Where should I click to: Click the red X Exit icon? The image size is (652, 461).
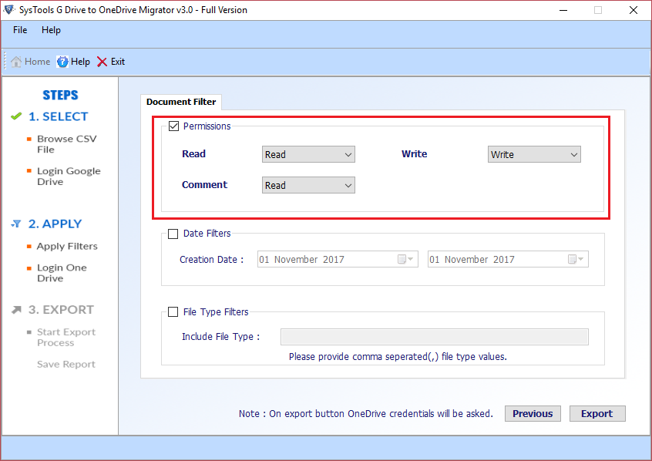click(102, 62)
